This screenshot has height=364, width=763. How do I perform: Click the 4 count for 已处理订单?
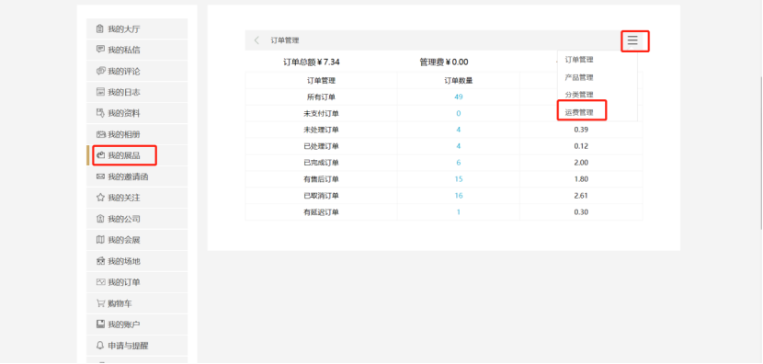(459, 146)
